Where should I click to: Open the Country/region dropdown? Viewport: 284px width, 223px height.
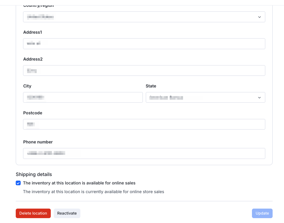tap(144, 17)
